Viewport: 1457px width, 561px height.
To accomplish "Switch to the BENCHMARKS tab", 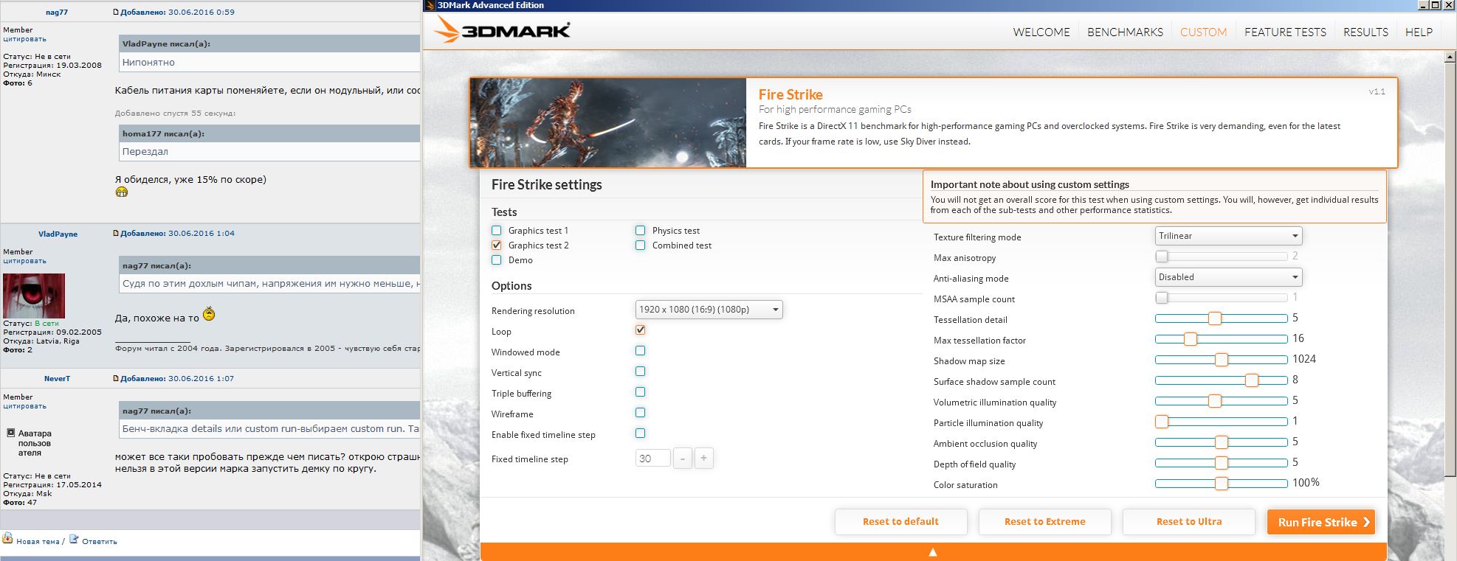I will (x=1125, y=32).
